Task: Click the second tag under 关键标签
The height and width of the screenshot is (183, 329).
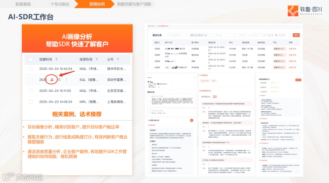Action: click(214, 81)
